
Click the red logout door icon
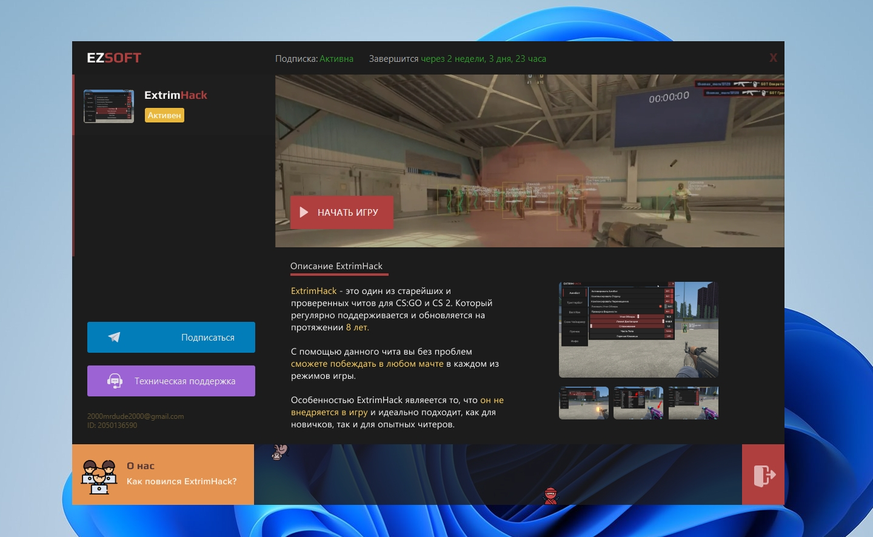763,475
